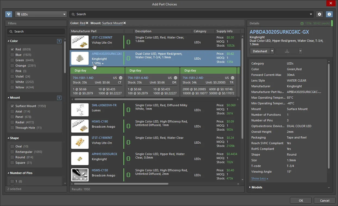Click component icon for HSMS-C150 row
338x206 pixels.
coord(129,175)
